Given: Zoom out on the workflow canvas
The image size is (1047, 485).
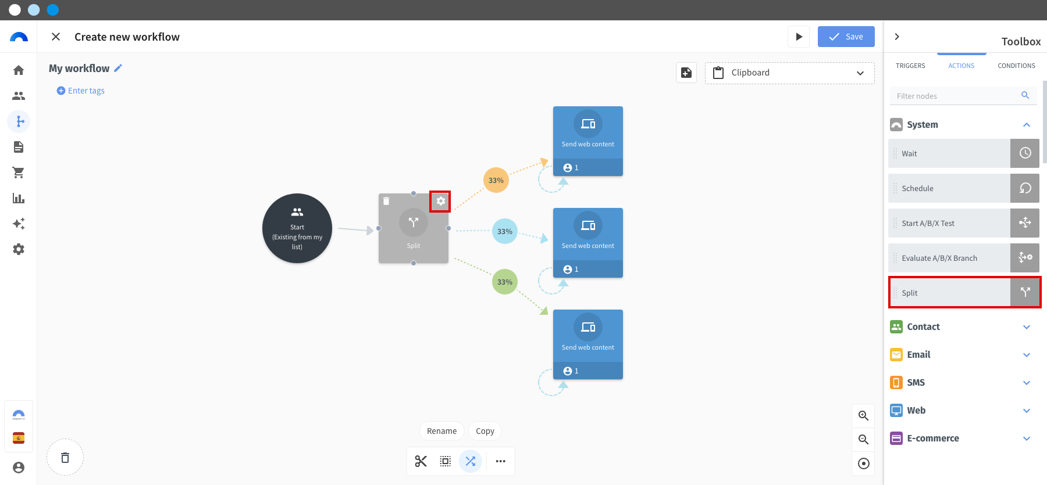Looking at the screenshot, I should (863, 440).
